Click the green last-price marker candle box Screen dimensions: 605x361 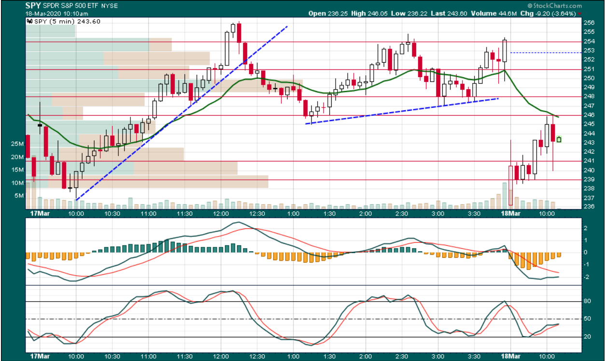(559, 139)
